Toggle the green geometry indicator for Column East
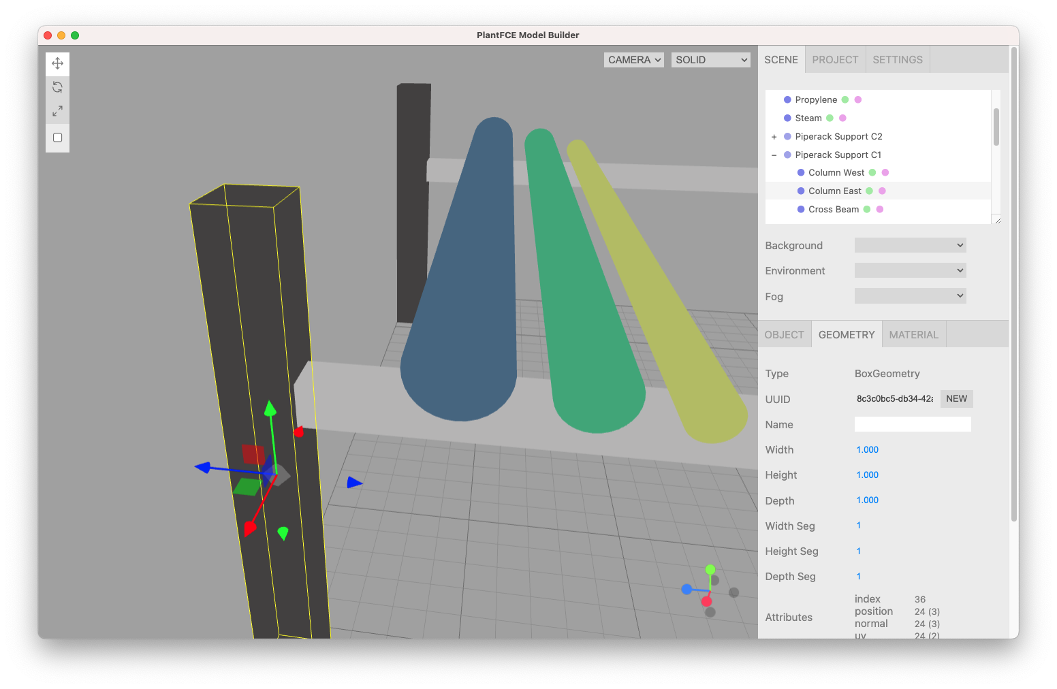 [x=870, y=191]
